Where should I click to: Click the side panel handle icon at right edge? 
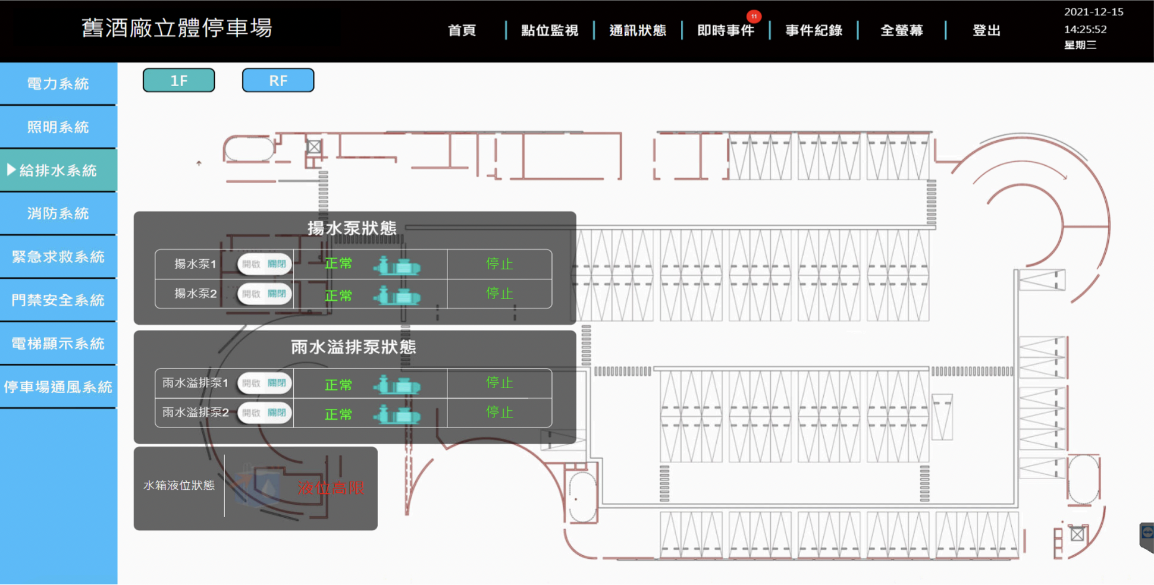coord(1147,537)
